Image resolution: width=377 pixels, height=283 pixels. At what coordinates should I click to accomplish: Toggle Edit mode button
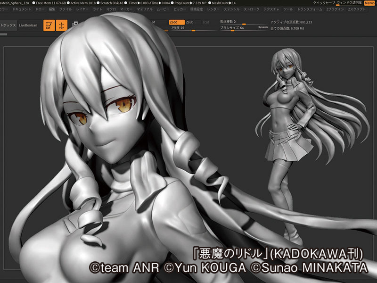tap(49, 25)
